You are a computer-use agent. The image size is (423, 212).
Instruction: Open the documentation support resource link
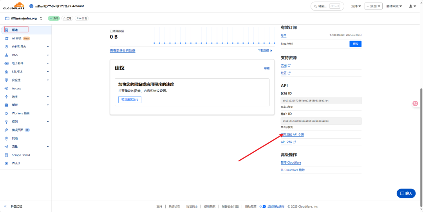286,65
